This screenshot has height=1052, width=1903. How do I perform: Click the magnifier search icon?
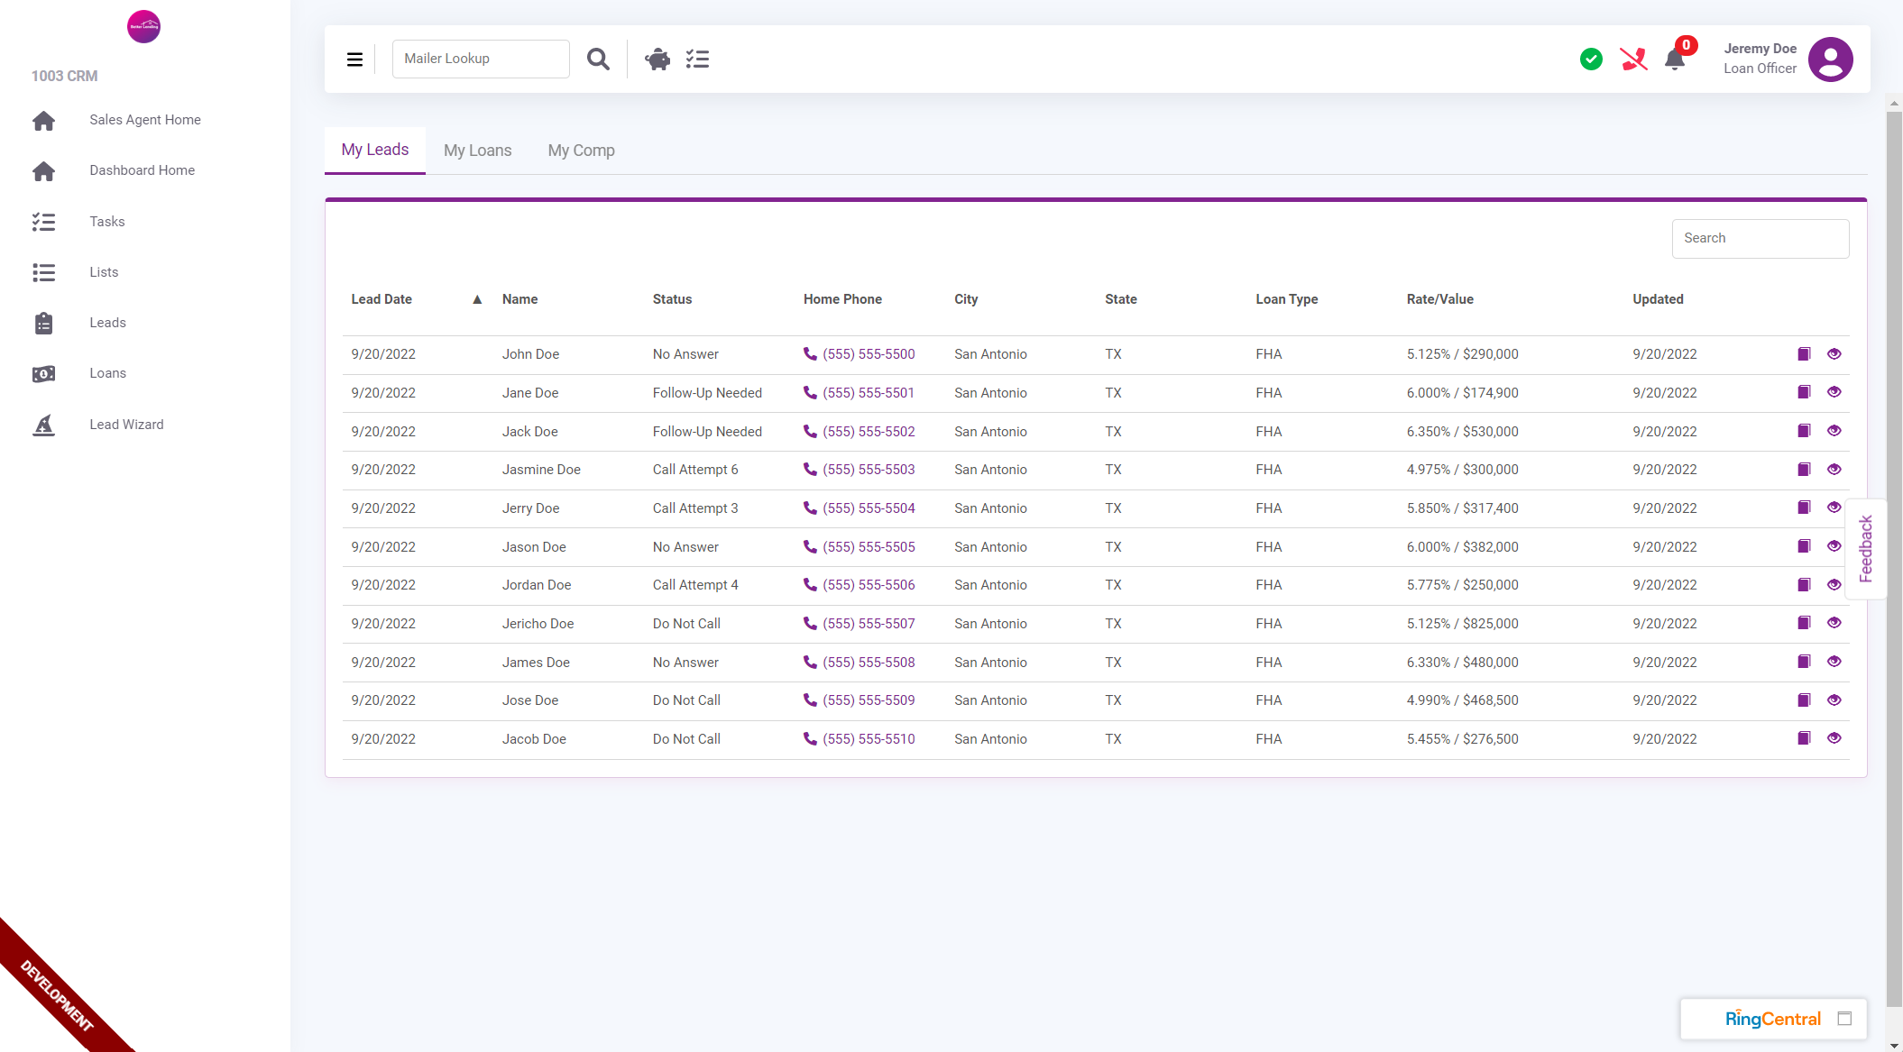point(598,59)
